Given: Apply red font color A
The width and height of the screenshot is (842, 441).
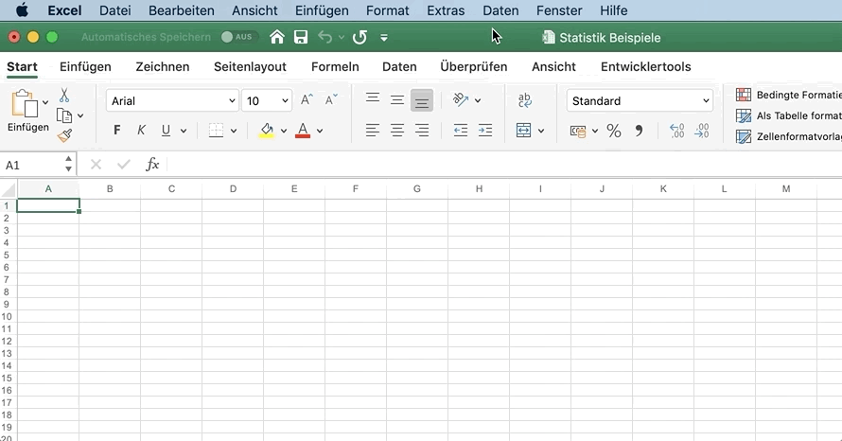Looking at the screenshot, I should (x=303, y=130).
